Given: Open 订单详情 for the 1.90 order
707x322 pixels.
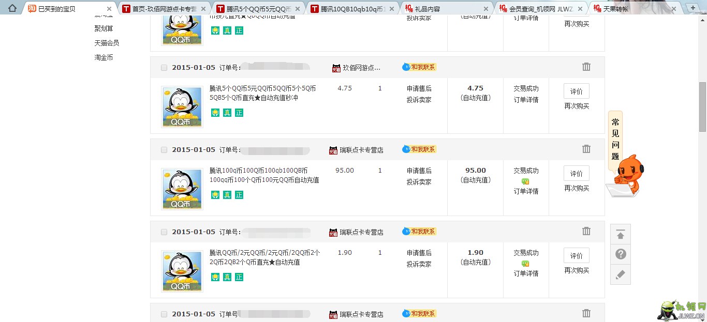Looking at the screenshot, I should 526,273.
